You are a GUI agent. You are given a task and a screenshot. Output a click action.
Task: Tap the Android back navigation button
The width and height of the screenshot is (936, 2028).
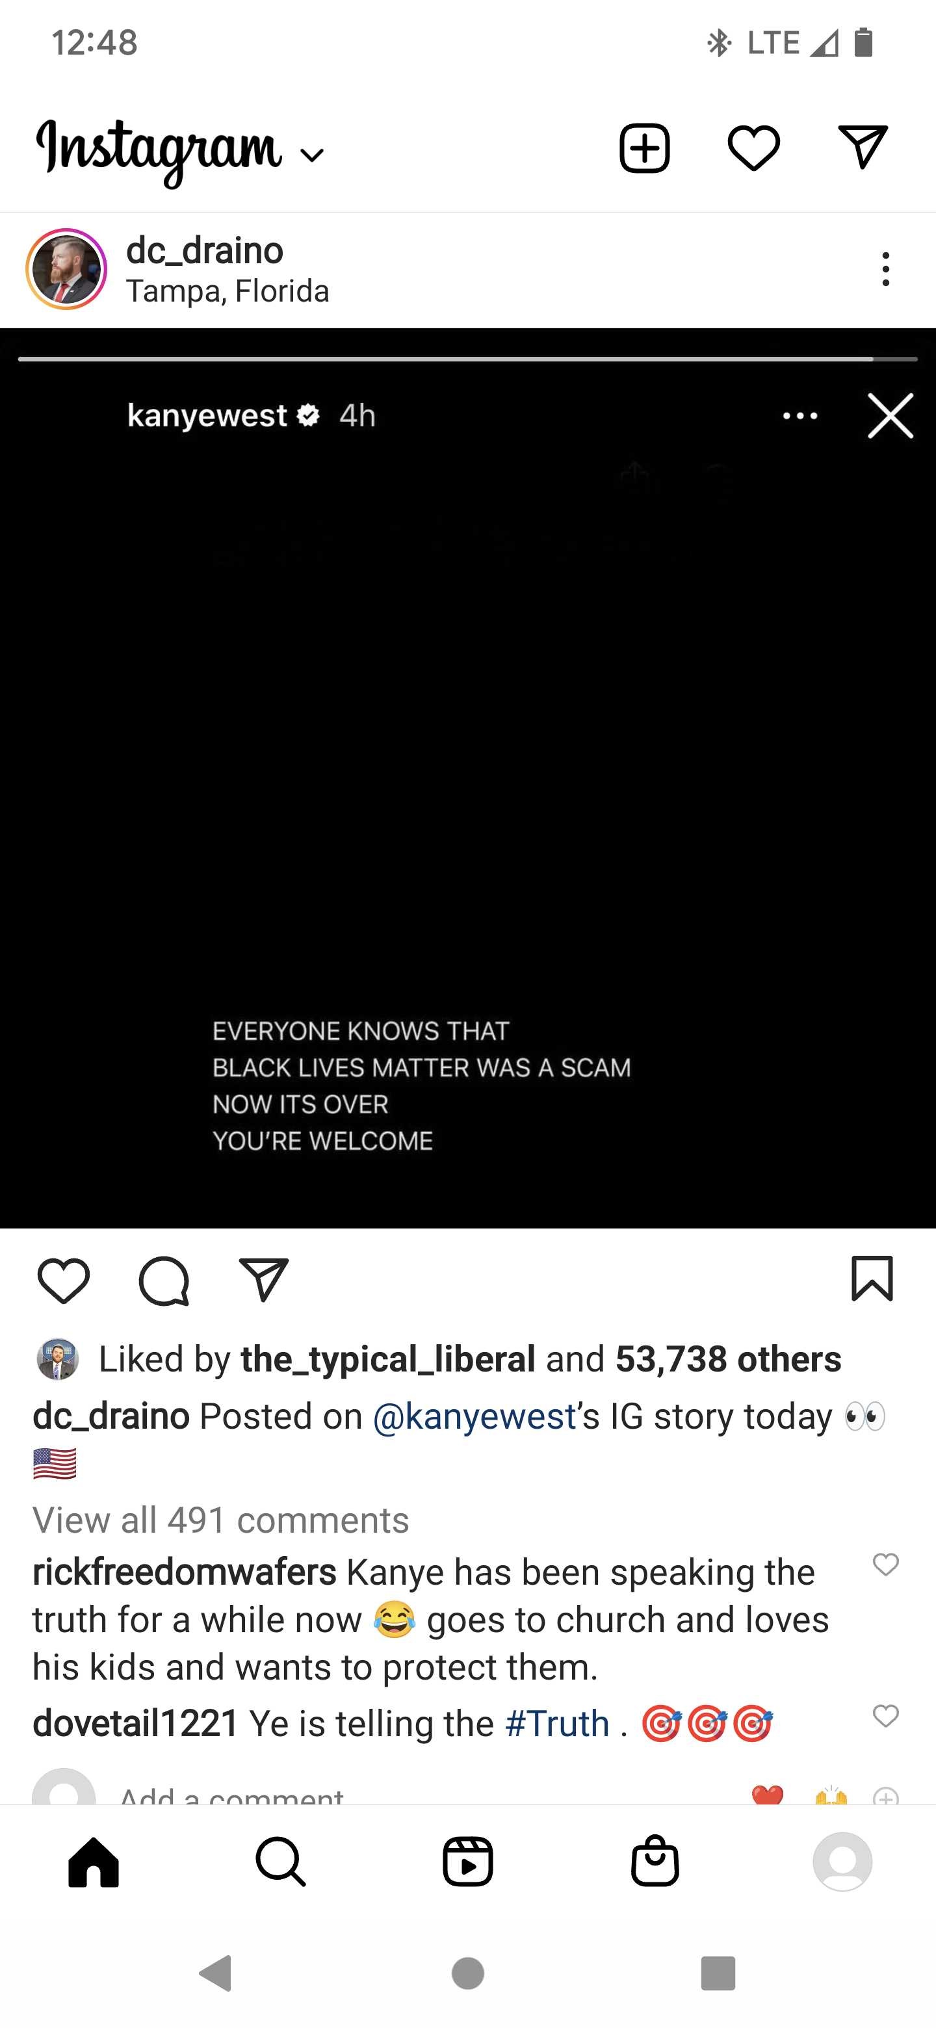tap(215, 1973)
